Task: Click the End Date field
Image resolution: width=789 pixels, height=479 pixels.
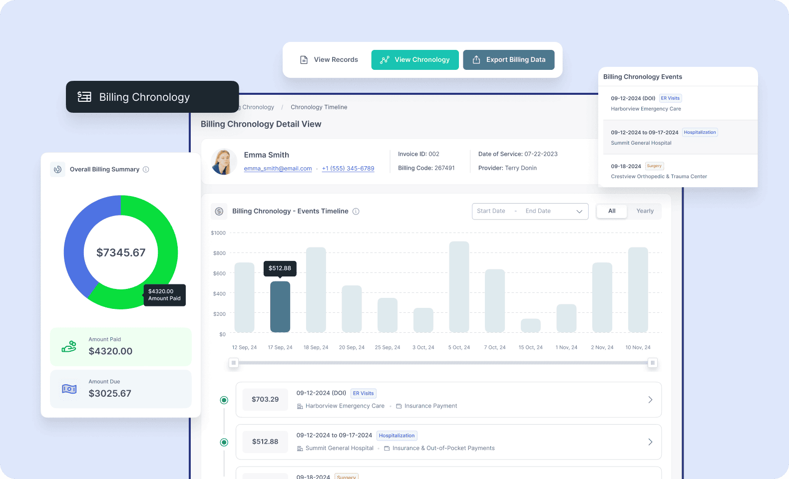Action: point(538,211)
